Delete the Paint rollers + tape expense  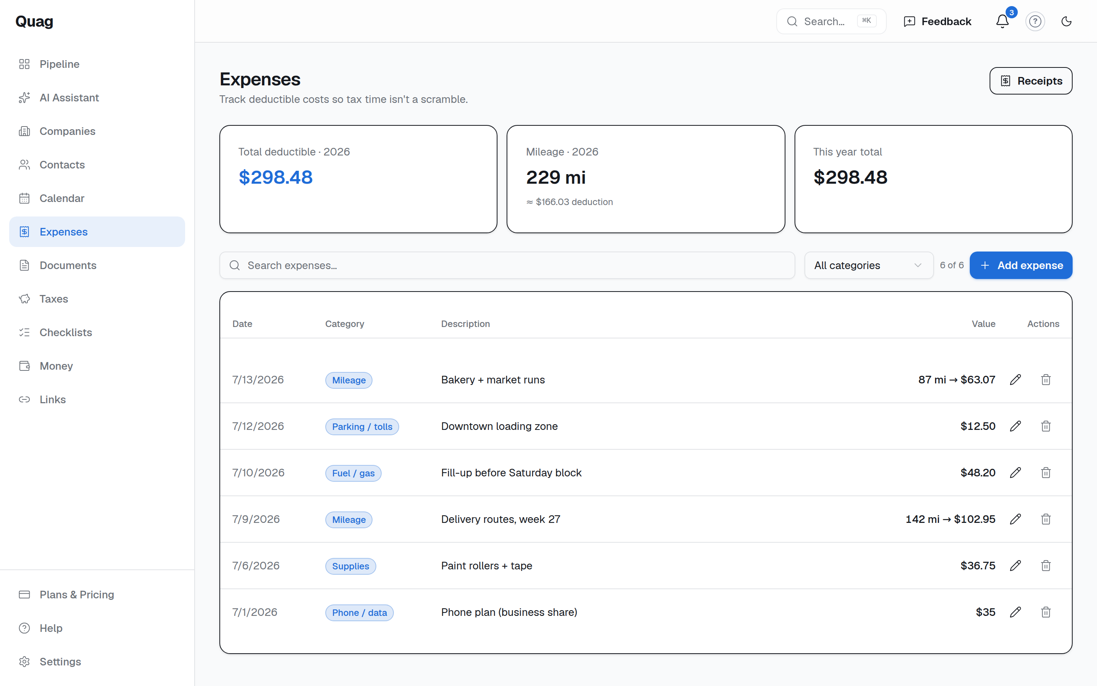[1046, 566]
